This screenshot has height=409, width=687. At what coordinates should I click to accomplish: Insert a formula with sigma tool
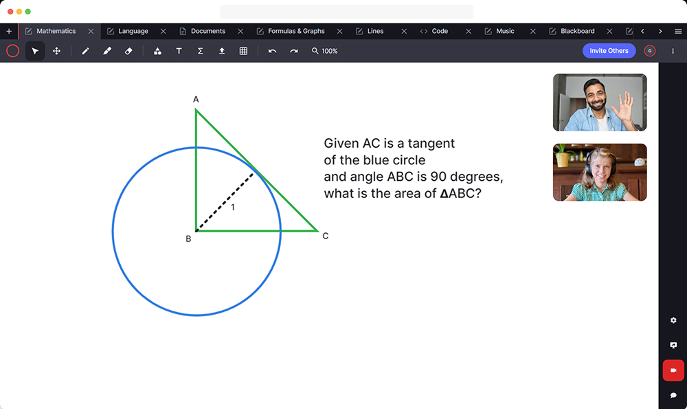tap(200, 51)
